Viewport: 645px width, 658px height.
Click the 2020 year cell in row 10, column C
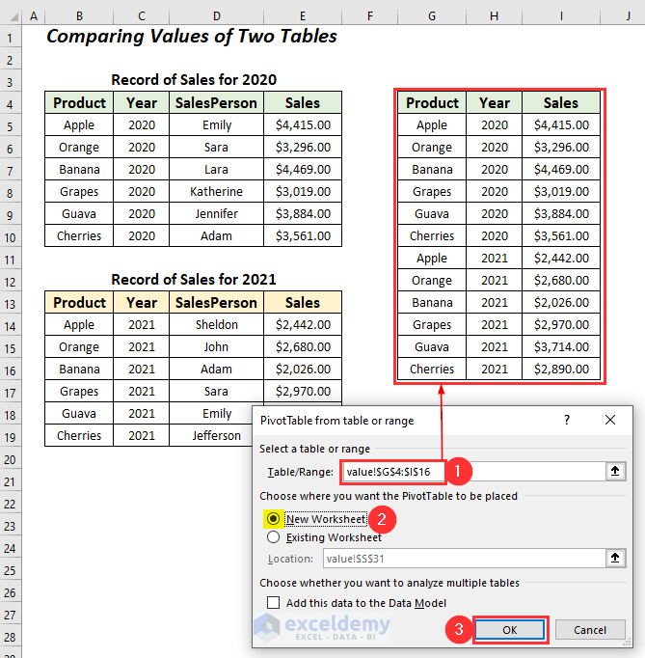pyautogui.click(x=142, y=235)
